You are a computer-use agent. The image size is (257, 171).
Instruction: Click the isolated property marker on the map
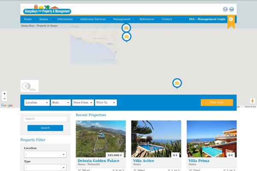click(x=177, y=83)
